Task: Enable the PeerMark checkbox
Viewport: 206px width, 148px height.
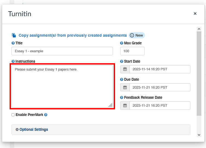Action: (13, 115)
